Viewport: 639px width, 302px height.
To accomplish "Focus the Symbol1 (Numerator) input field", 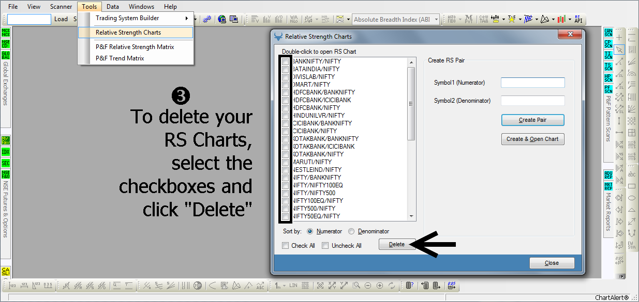I will click(x=532, y=83).
